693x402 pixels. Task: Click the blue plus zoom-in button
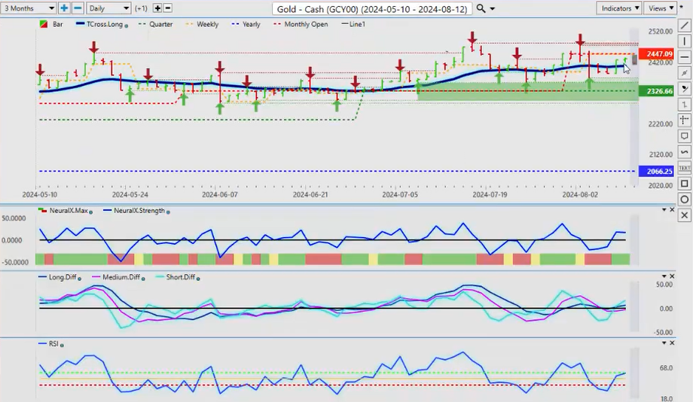click(x=64, y=8)
